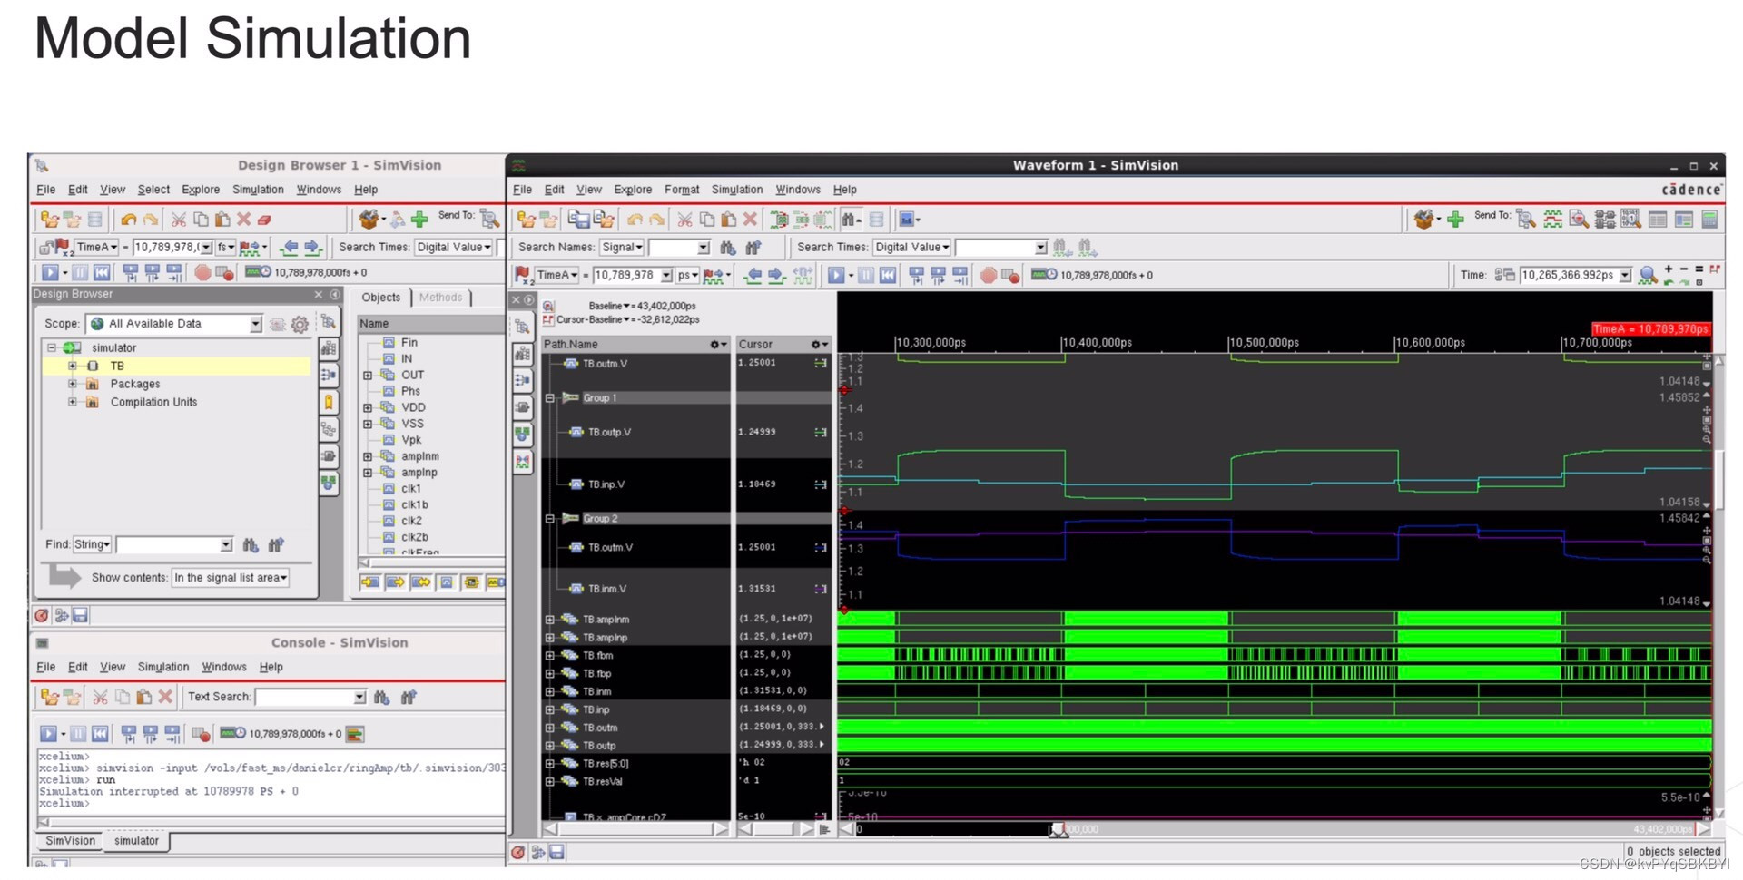Image resolution: width=1743 pixels, height=880 pixels.
Task: Expand the Packages tree node
Action: [73, 384]
